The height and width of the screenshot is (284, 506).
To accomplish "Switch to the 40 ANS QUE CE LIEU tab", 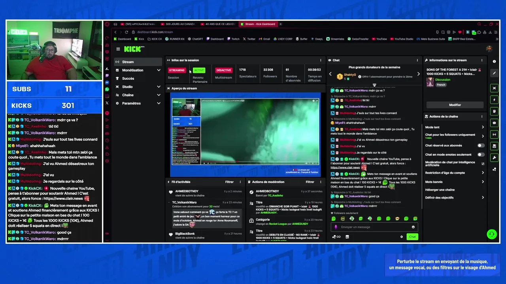I will click(x=218, y=24).
